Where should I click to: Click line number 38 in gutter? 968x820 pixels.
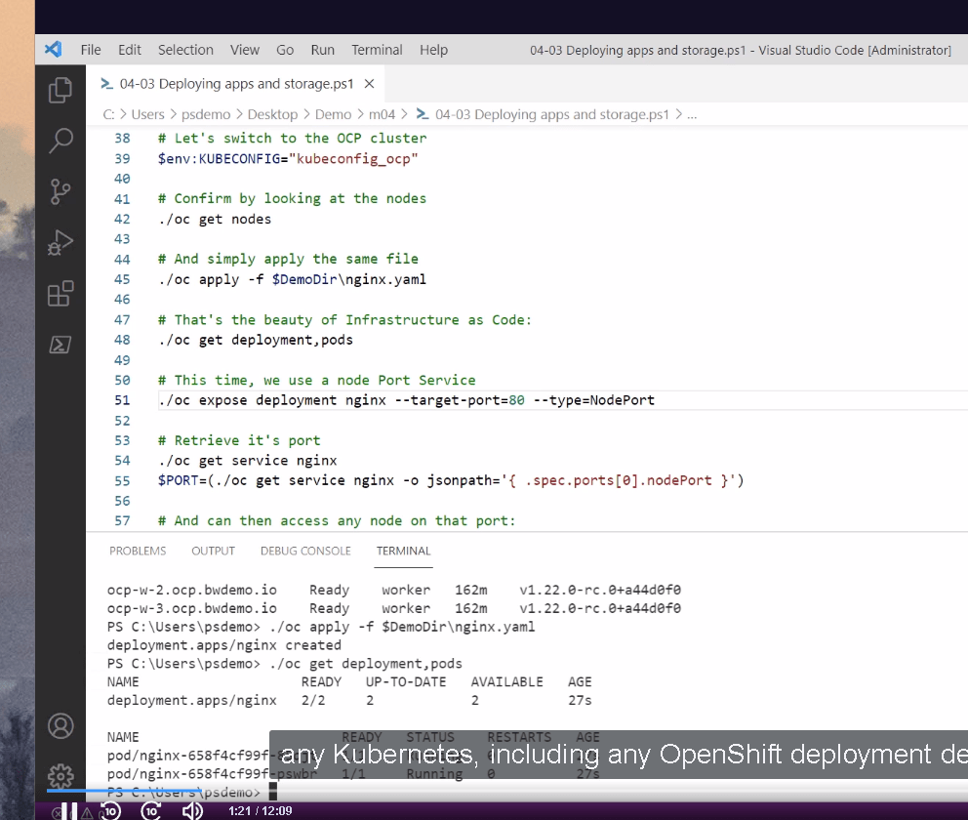[x=122, y=139]
